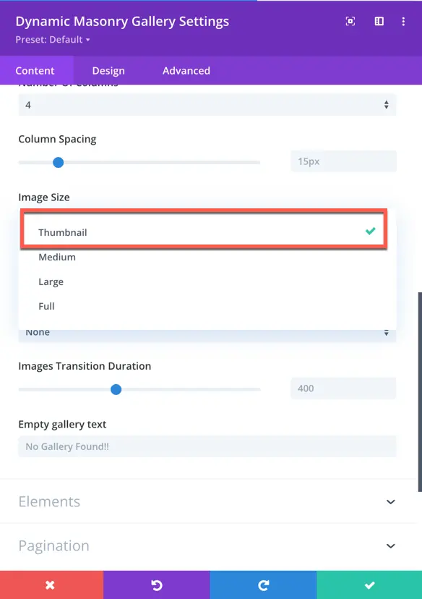
Task: Click the redo arrow in bottom bar
Action: coord(263,585)
